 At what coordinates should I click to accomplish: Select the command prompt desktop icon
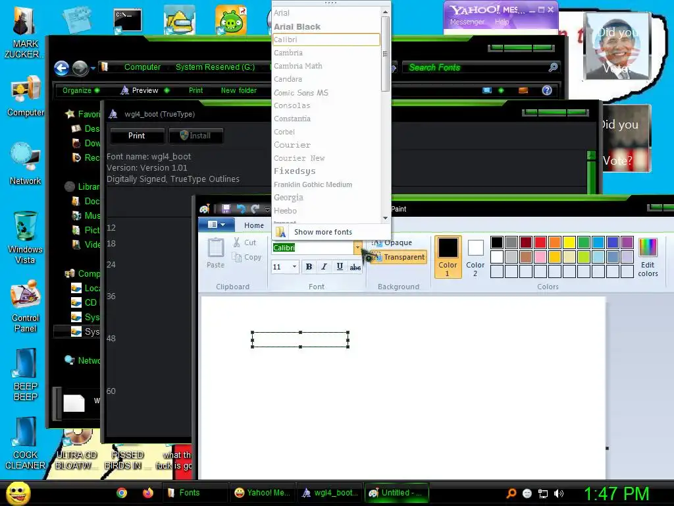(x=127, y=20)
